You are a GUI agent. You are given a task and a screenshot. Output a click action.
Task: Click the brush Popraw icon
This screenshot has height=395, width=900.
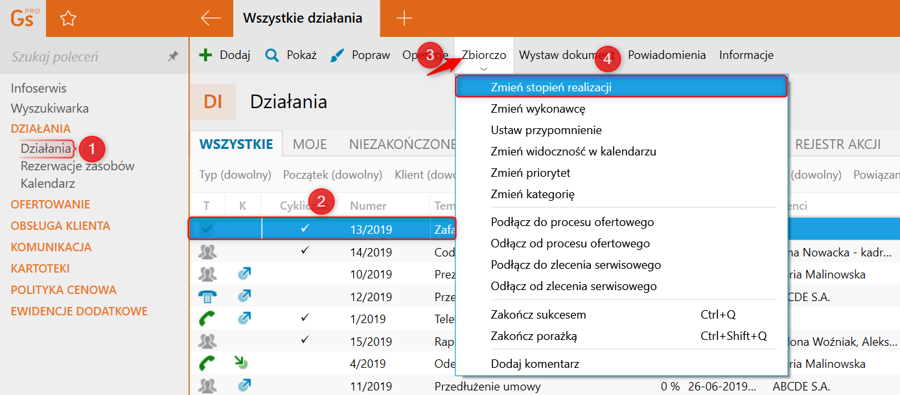pyautogui.click(x=338, y=55)
